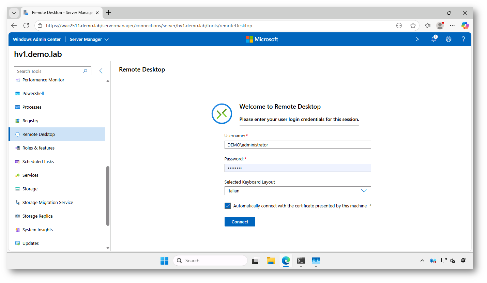Open the notifications bell
Viewport: 487px width, 283px height.
[x=433, y=39]
